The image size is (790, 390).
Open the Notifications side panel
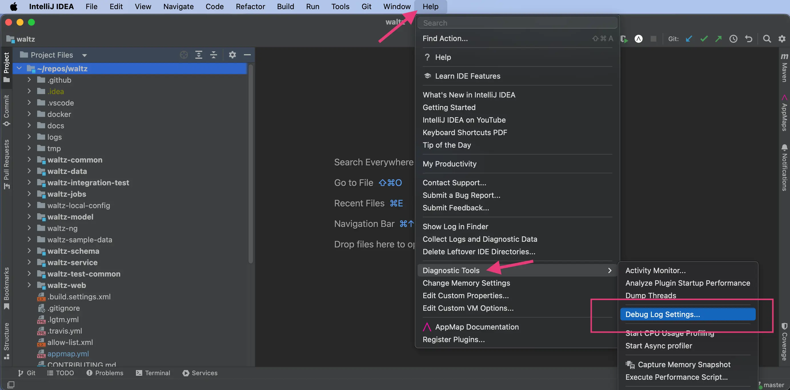(x=784, y=168)
